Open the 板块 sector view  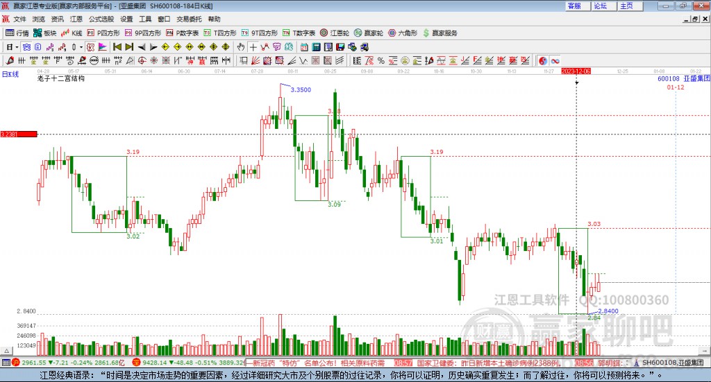(x=44, y=33)
